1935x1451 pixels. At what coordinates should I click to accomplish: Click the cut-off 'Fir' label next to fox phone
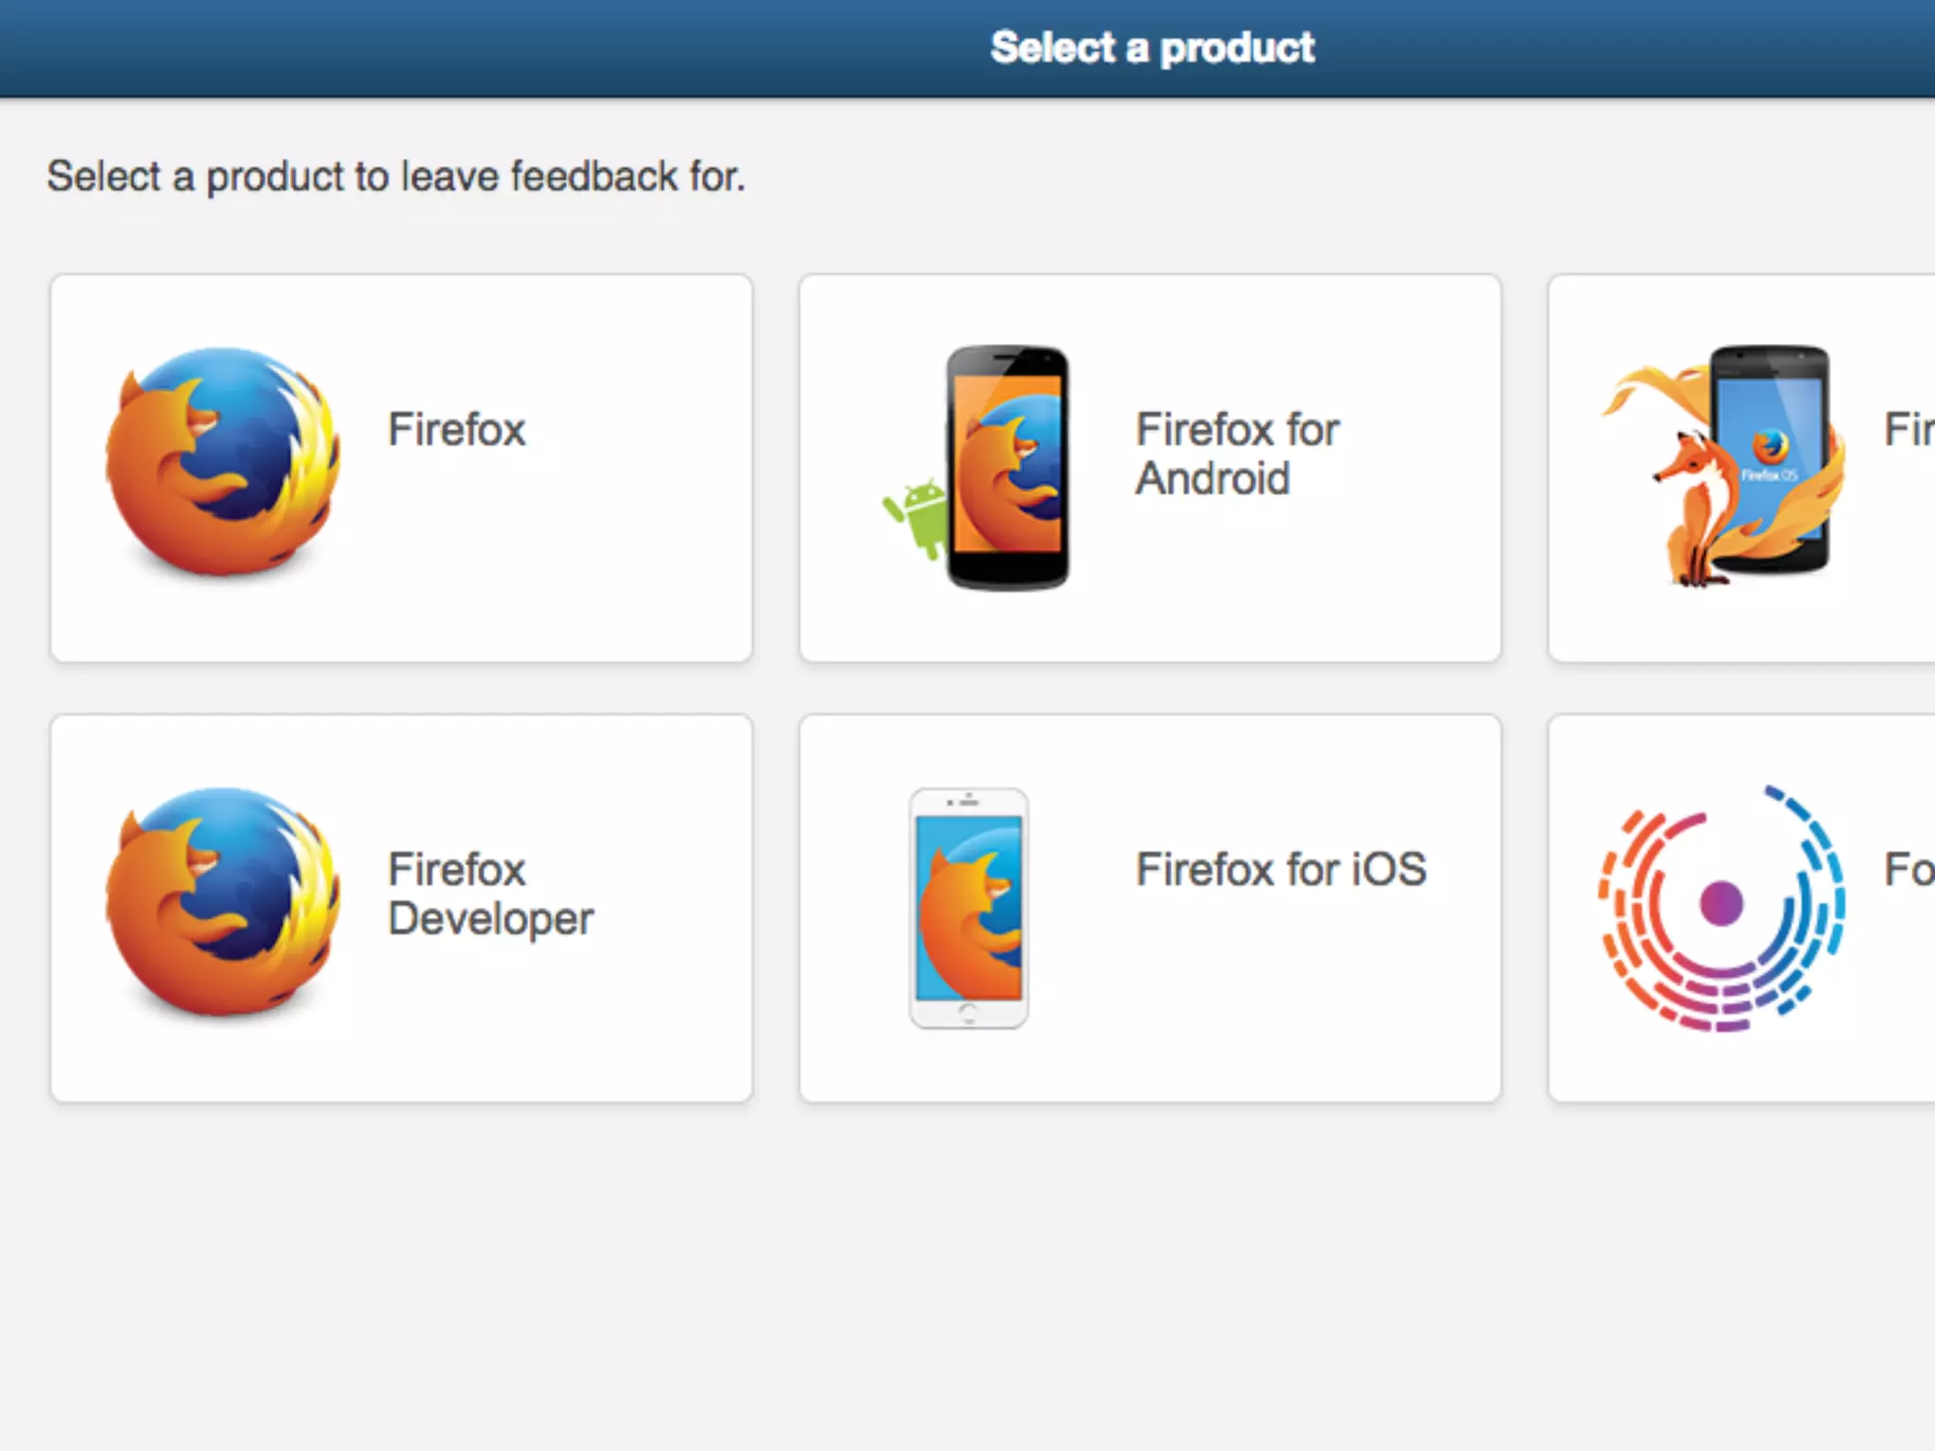click(1909, 430)
